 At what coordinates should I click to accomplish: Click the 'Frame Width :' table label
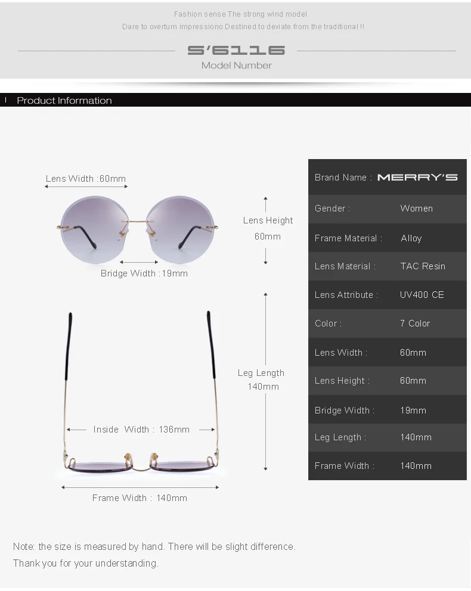(345, 466)
